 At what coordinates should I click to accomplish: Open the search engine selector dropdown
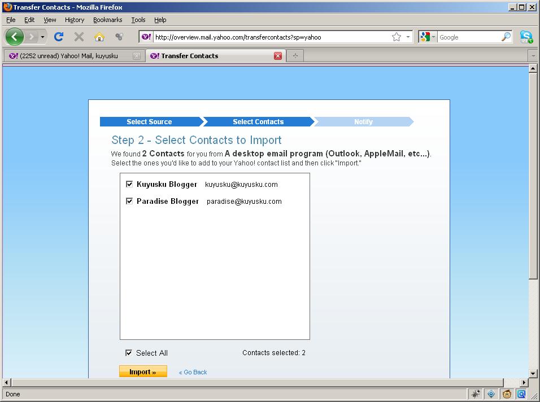(x=428, y=37)
